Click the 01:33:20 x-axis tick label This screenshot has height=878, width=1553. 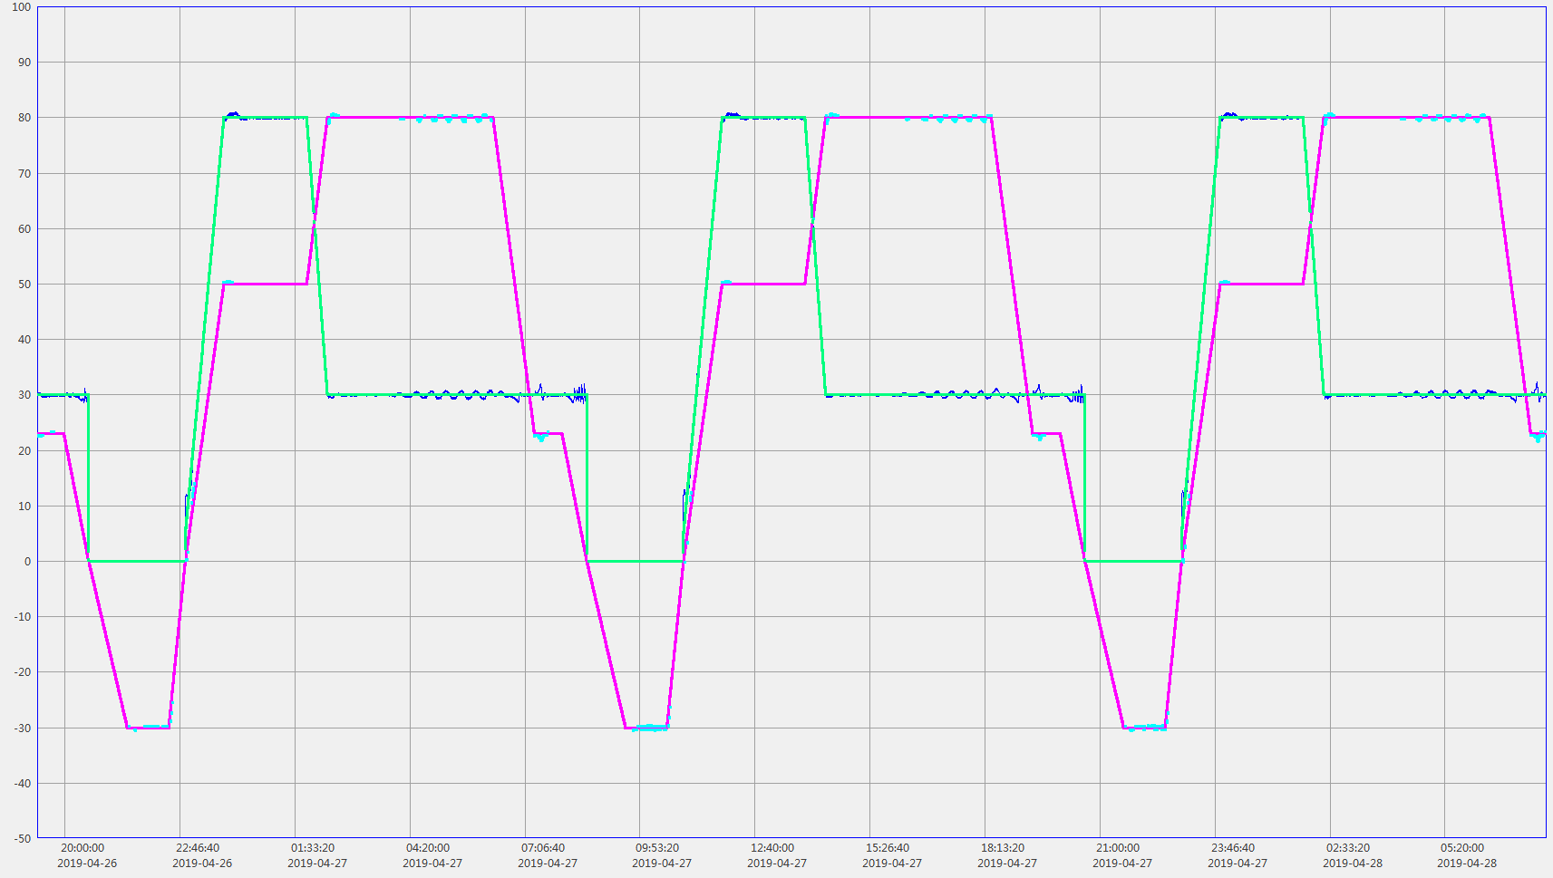(x=313, y=848)
